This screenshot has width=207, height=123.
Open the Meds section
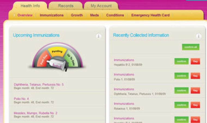point(95,15)
